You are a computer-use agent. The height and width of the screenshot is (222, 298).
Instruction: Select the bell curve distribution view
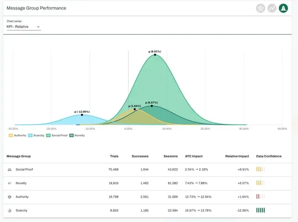coord(283,9)
